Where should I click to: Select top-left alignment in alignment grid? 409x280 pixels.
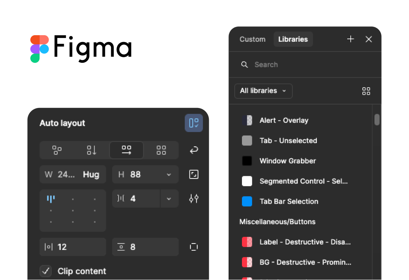coord(51,199)
